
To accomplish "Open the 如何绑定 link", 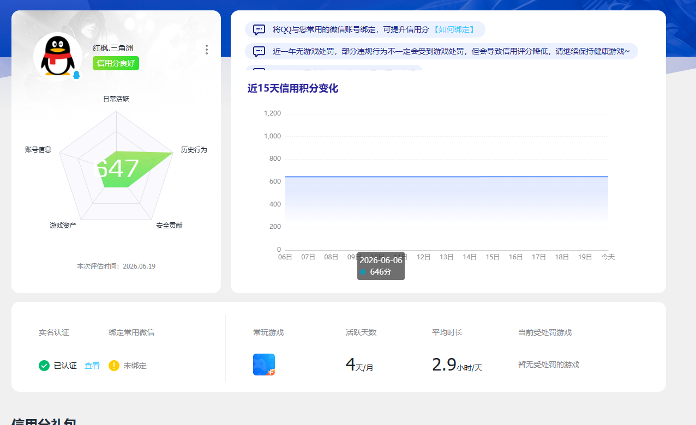I will (x=454, y=29).
